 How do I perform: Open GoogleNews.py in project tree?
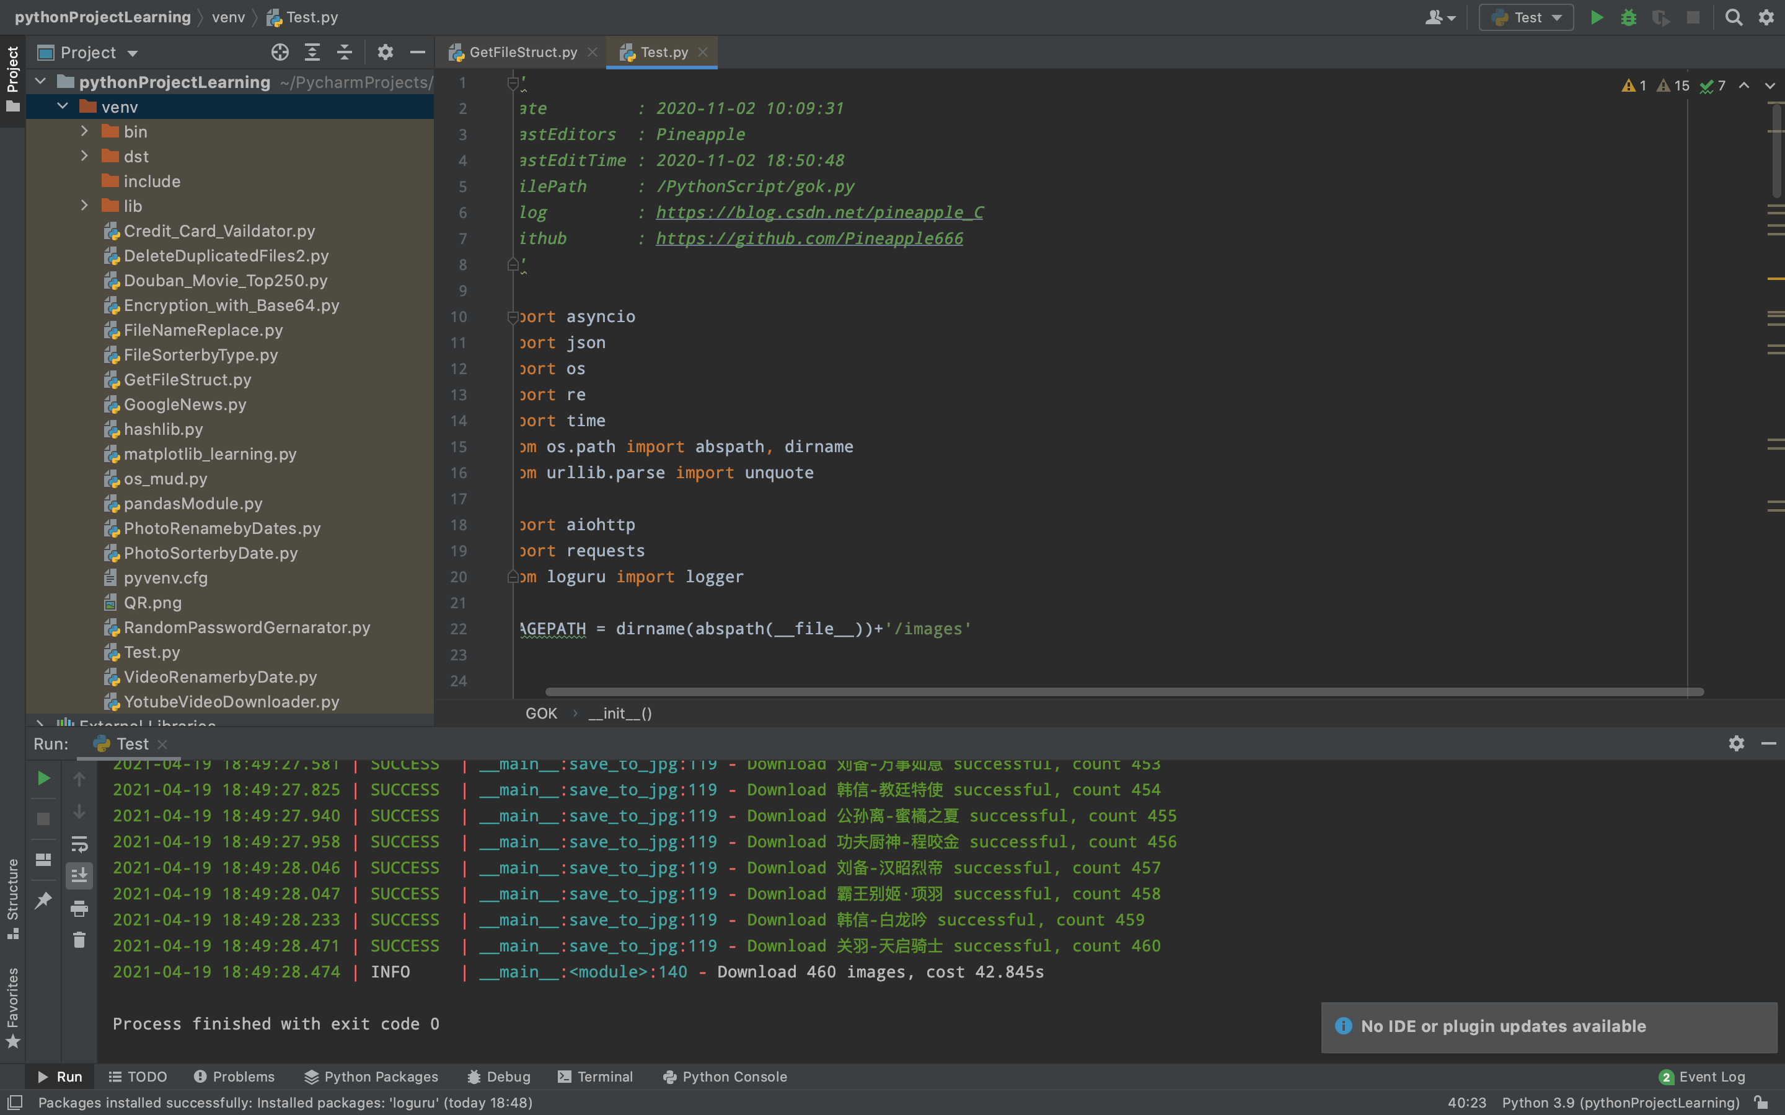pos(185,404)
